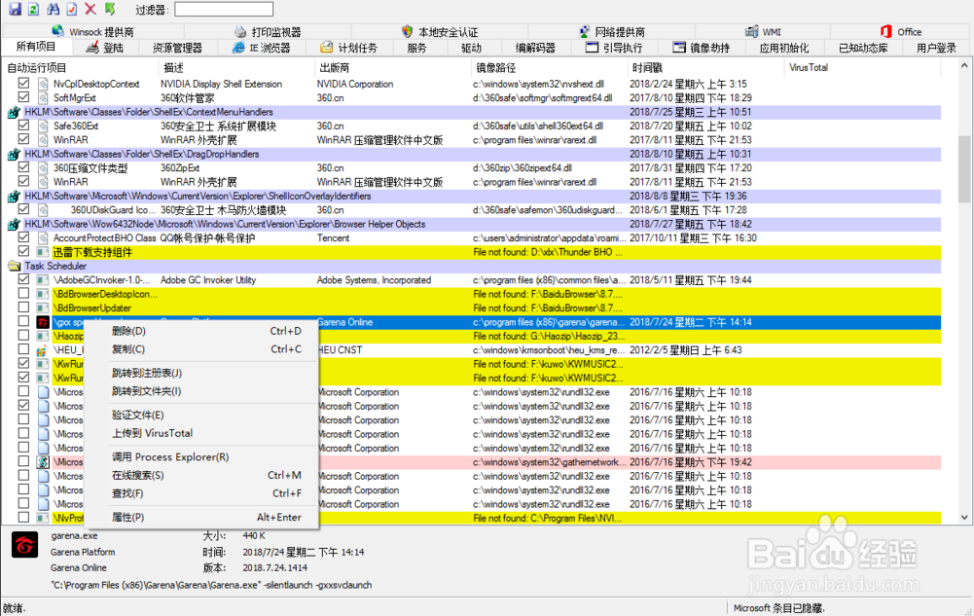
Task: Click the Check File Properties toolbar icon
Action: click(72, 9)
